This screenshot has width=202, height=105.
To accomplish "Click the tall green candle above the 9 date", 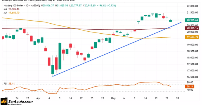I will pyautogui.click(x=60, y=56).
